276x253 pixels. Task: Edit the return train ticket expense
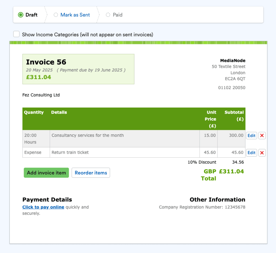pos(251,153)
